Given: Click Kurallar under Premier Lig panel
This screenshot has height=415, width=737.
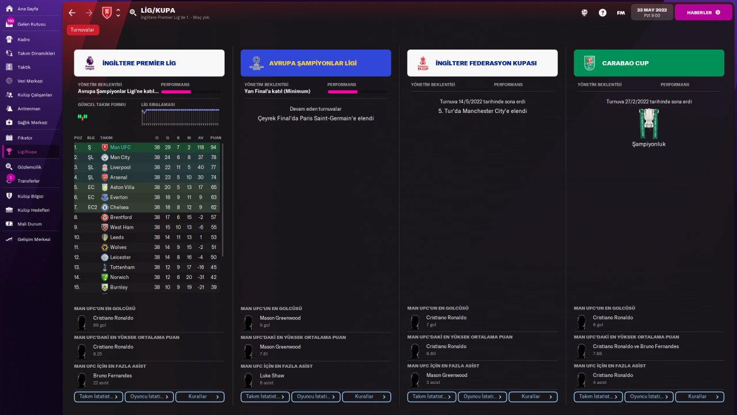Looking at the screenshot, I should coord(200,397).
